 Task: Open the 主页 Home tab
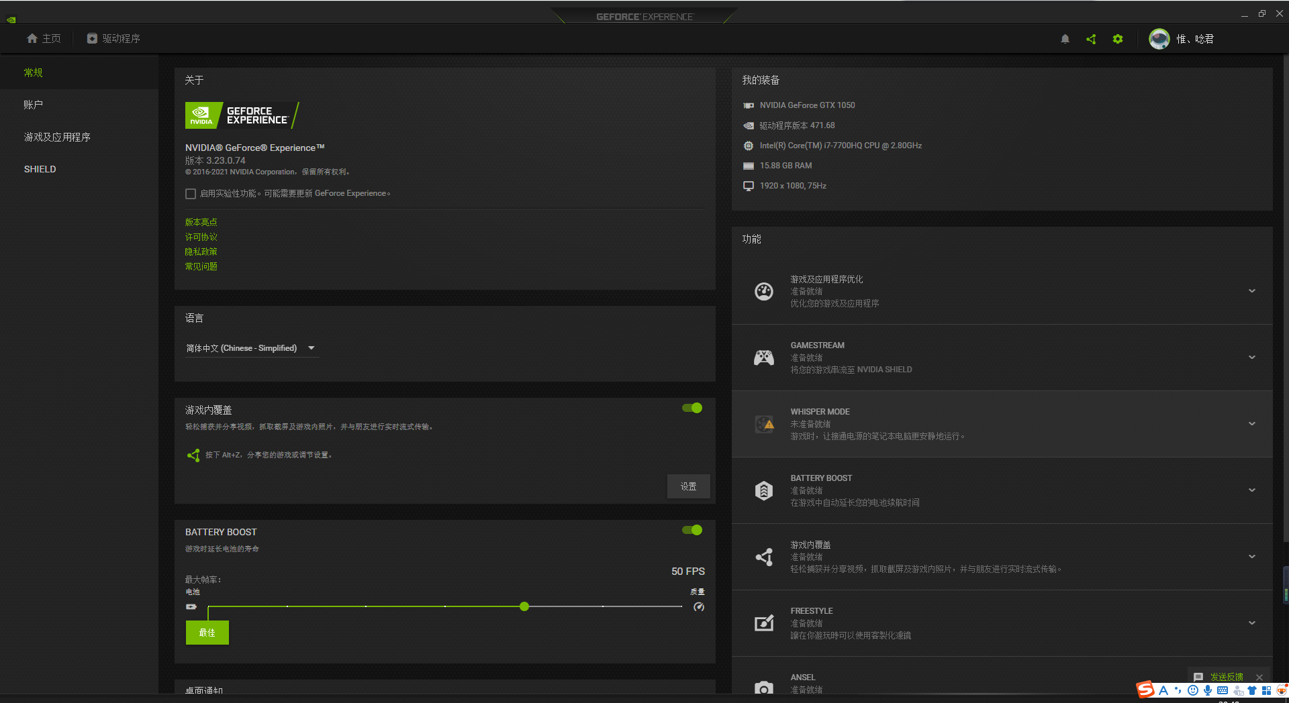(x=44, y=39)
